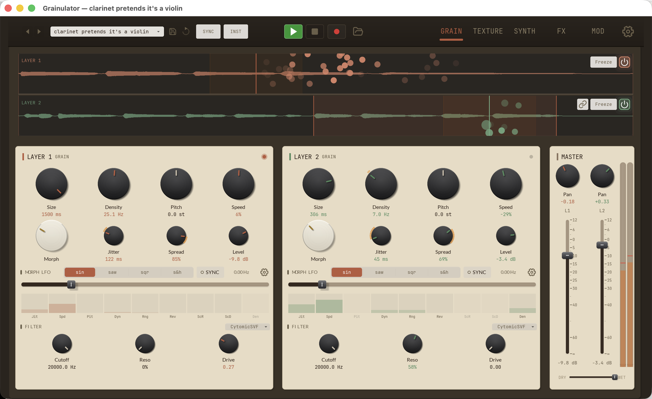The height and width of the screenshot is (399, 652).
Task: Open global settings gear in top bar
Action: 628,32
